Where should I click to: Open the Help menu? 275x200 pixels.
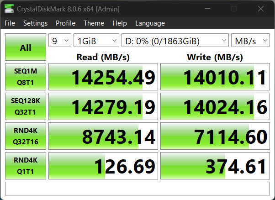coord(120,23)
